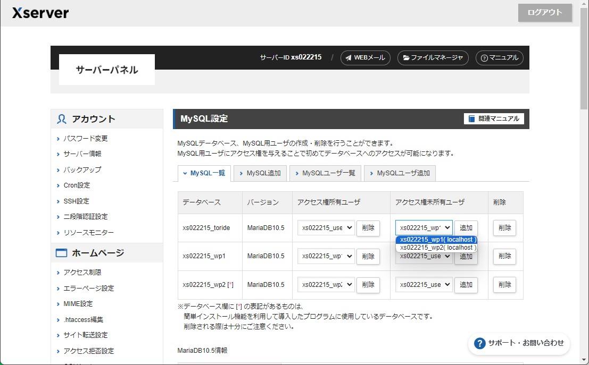
Task: Click the サーバーID xs022215 label
Action: [x=291, y=57]
